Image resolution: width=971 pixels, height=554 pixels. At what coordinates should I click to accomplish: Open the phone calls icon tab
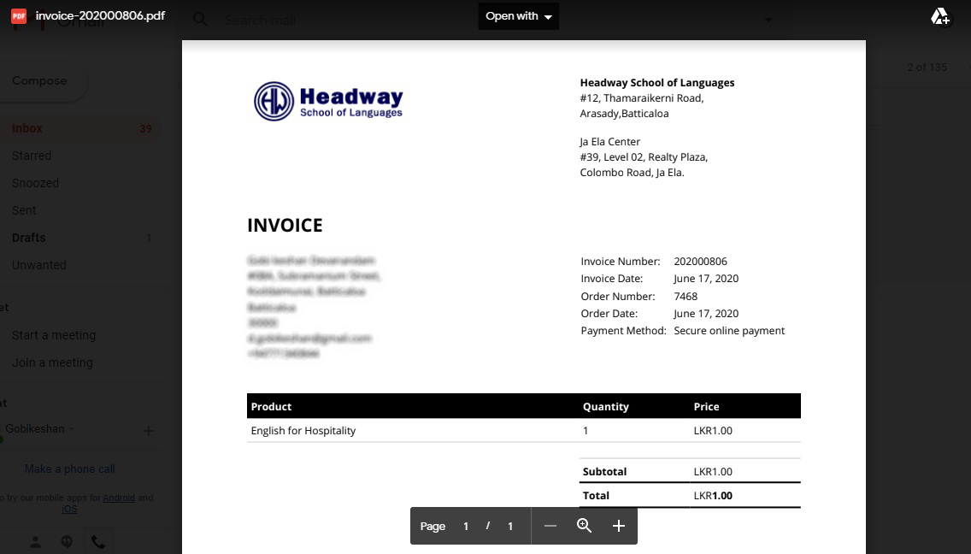pos(97,542)
